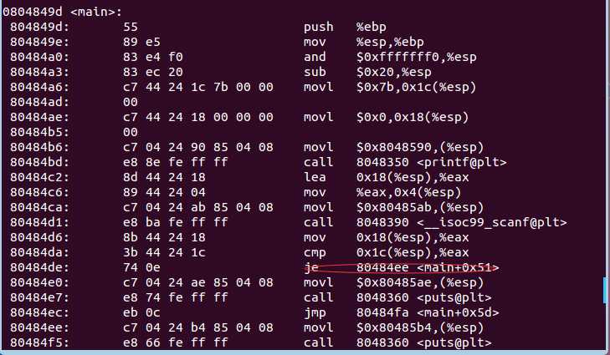The height and width of the screenshot is (355, 610).
Task: Click the terminal scrollbar thumb on right edge
Action: [x=605, y=290]
